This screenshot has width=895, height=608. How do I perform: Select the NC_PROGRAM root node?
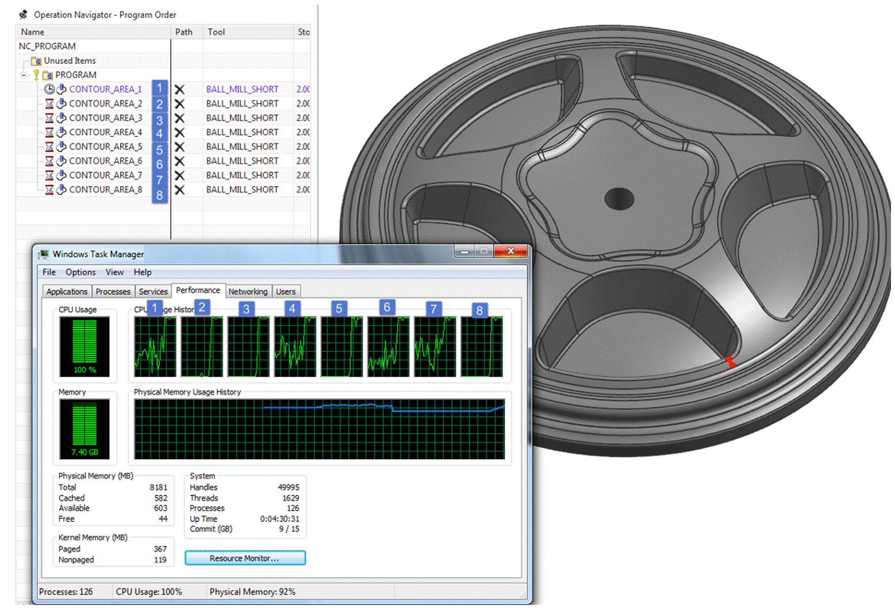(x=47, y=47)
